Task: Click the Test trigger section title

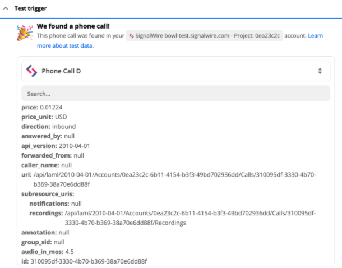Action: [x=30, y=9]
